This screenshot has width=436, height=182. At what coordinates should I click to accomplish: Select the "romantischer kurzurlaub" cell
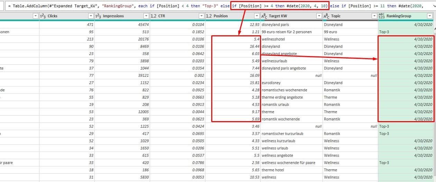pos(291,134)
